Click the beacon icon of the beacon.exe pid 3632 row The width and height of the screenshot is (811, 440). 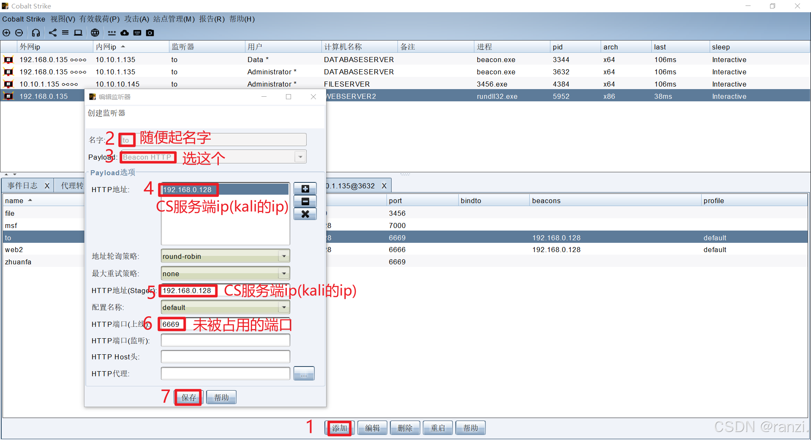point(8,72)
